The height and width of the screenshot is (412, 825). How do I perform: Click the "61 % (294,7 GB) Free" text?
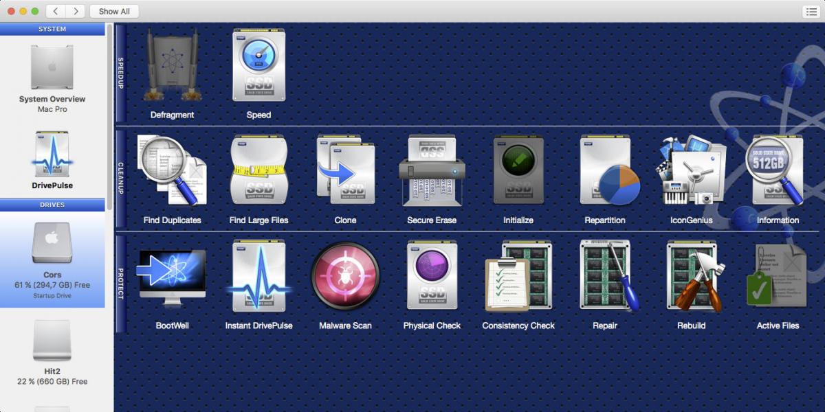tap(52, 285)
